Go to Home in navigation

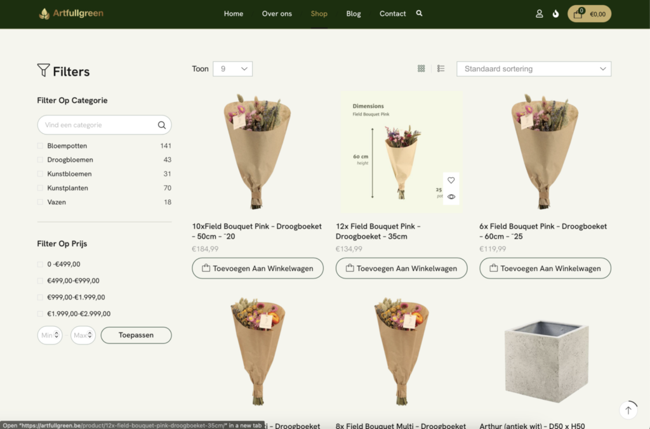click(x=234, y=14)
